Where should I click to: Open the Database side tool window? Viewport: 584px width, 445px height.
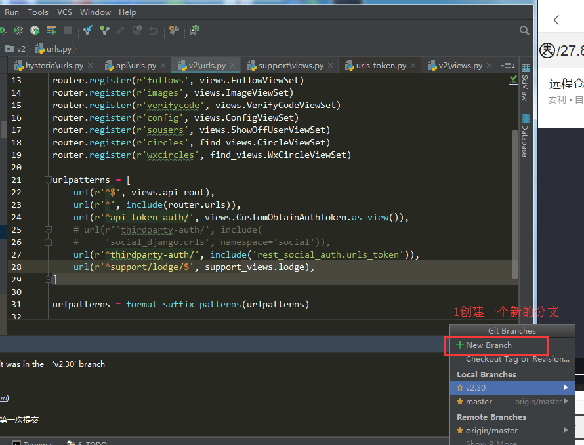pyautogui.click(x=526, y=136)
